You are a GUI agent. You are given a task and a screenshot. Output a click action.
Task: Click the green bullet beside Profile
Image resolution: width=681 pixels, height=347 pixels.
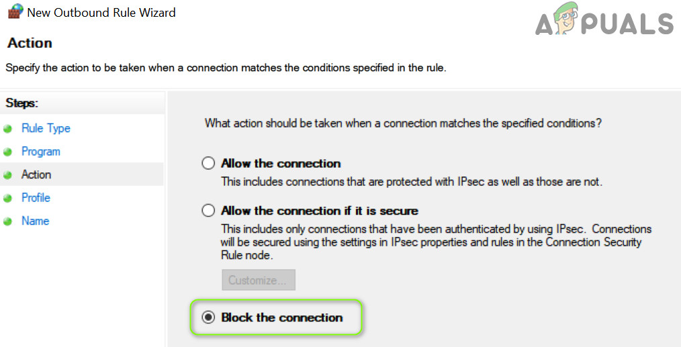pos(8,198)
